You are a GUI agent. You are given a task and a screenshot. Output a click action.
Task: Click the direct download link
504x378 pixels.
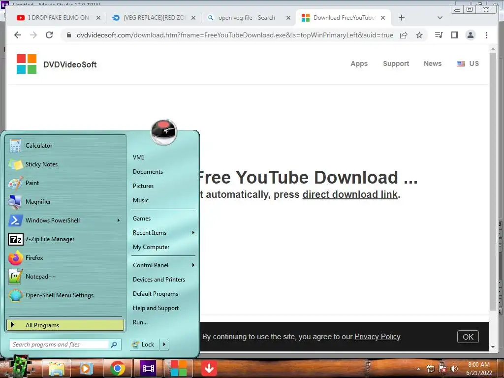click(x=350, y=194)
